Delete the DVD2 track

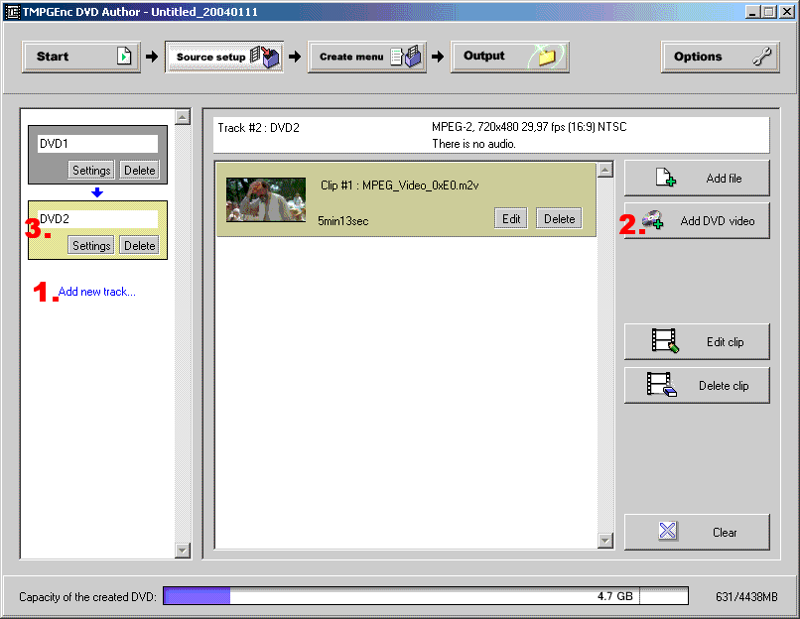[x=139, y=246]
